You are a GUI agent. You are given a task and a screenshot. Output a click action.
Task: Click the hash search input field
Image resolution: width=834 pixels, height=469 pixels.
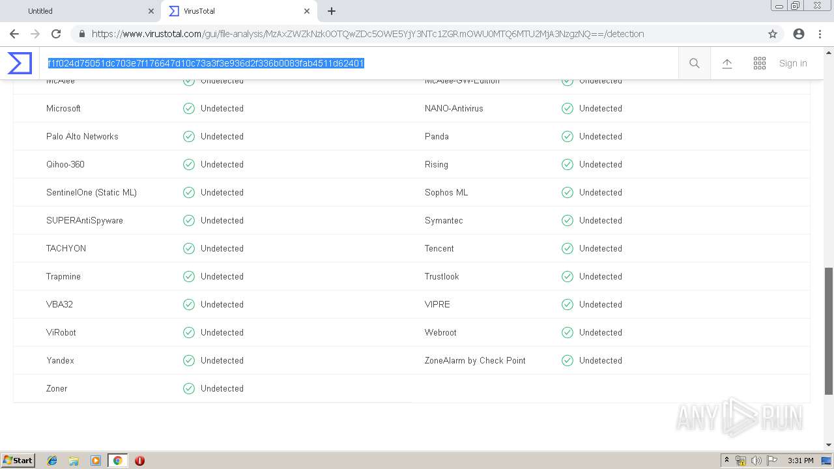point(358,63)
